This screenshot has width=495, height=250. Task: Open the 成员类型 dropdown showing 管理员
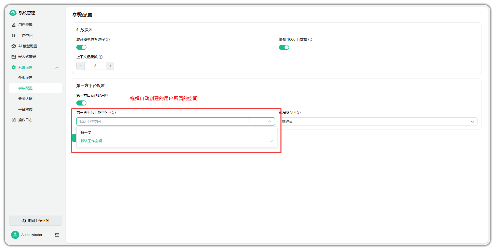[378, 121]
